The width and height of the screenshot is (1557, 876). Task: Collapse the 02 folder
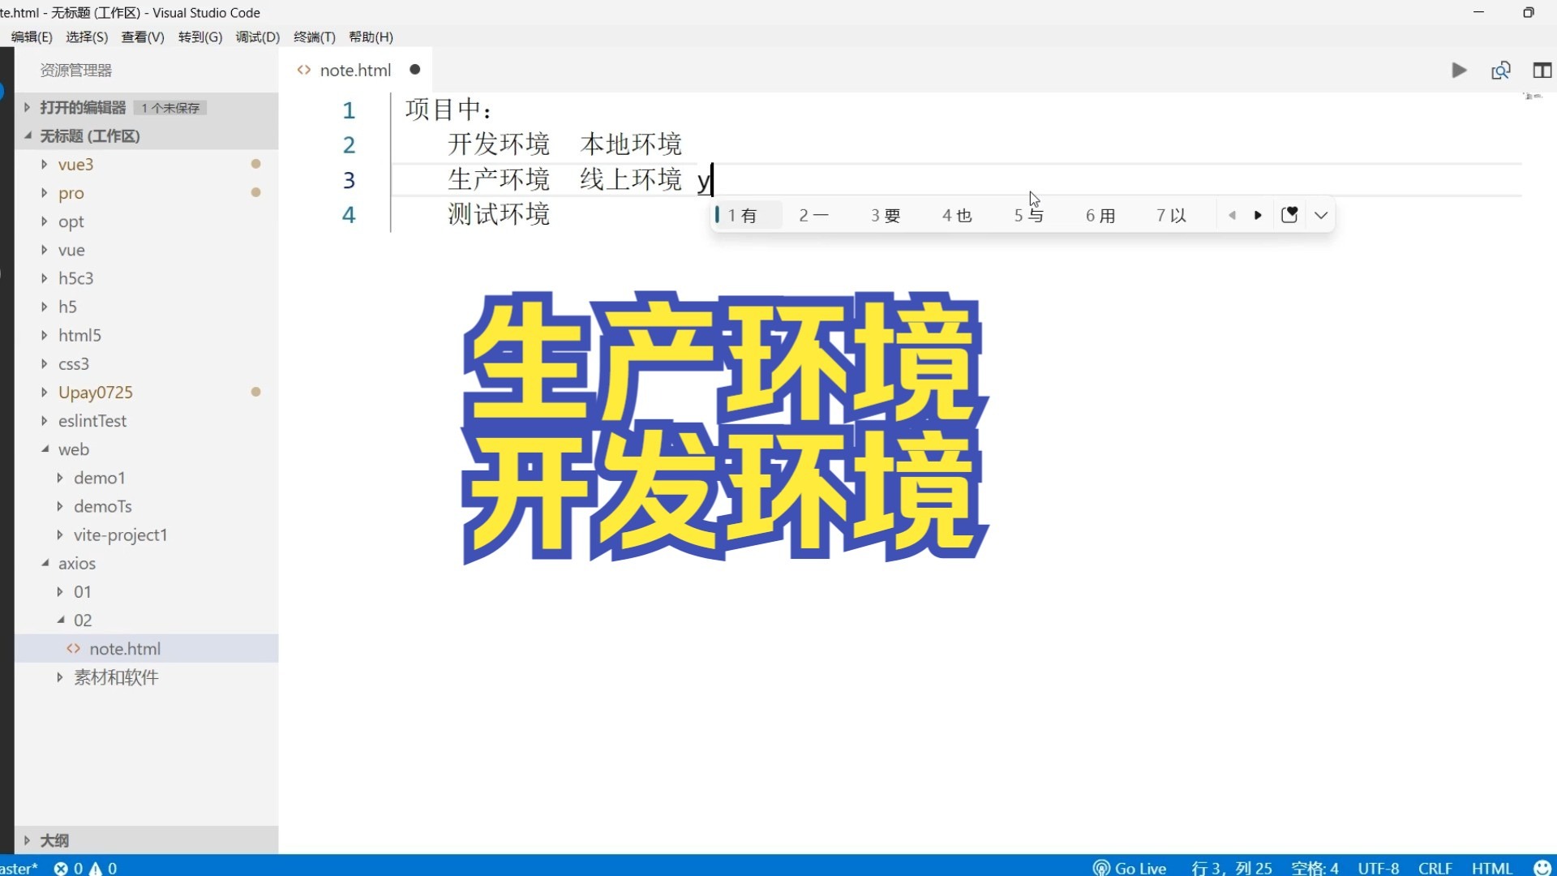coord(61,620)
